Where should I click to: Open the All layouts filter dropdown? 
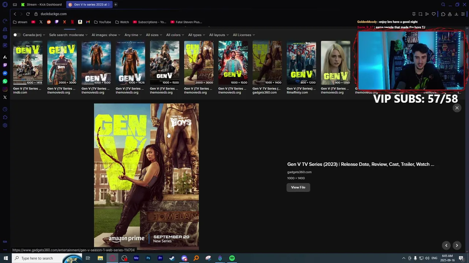point(219,35)
